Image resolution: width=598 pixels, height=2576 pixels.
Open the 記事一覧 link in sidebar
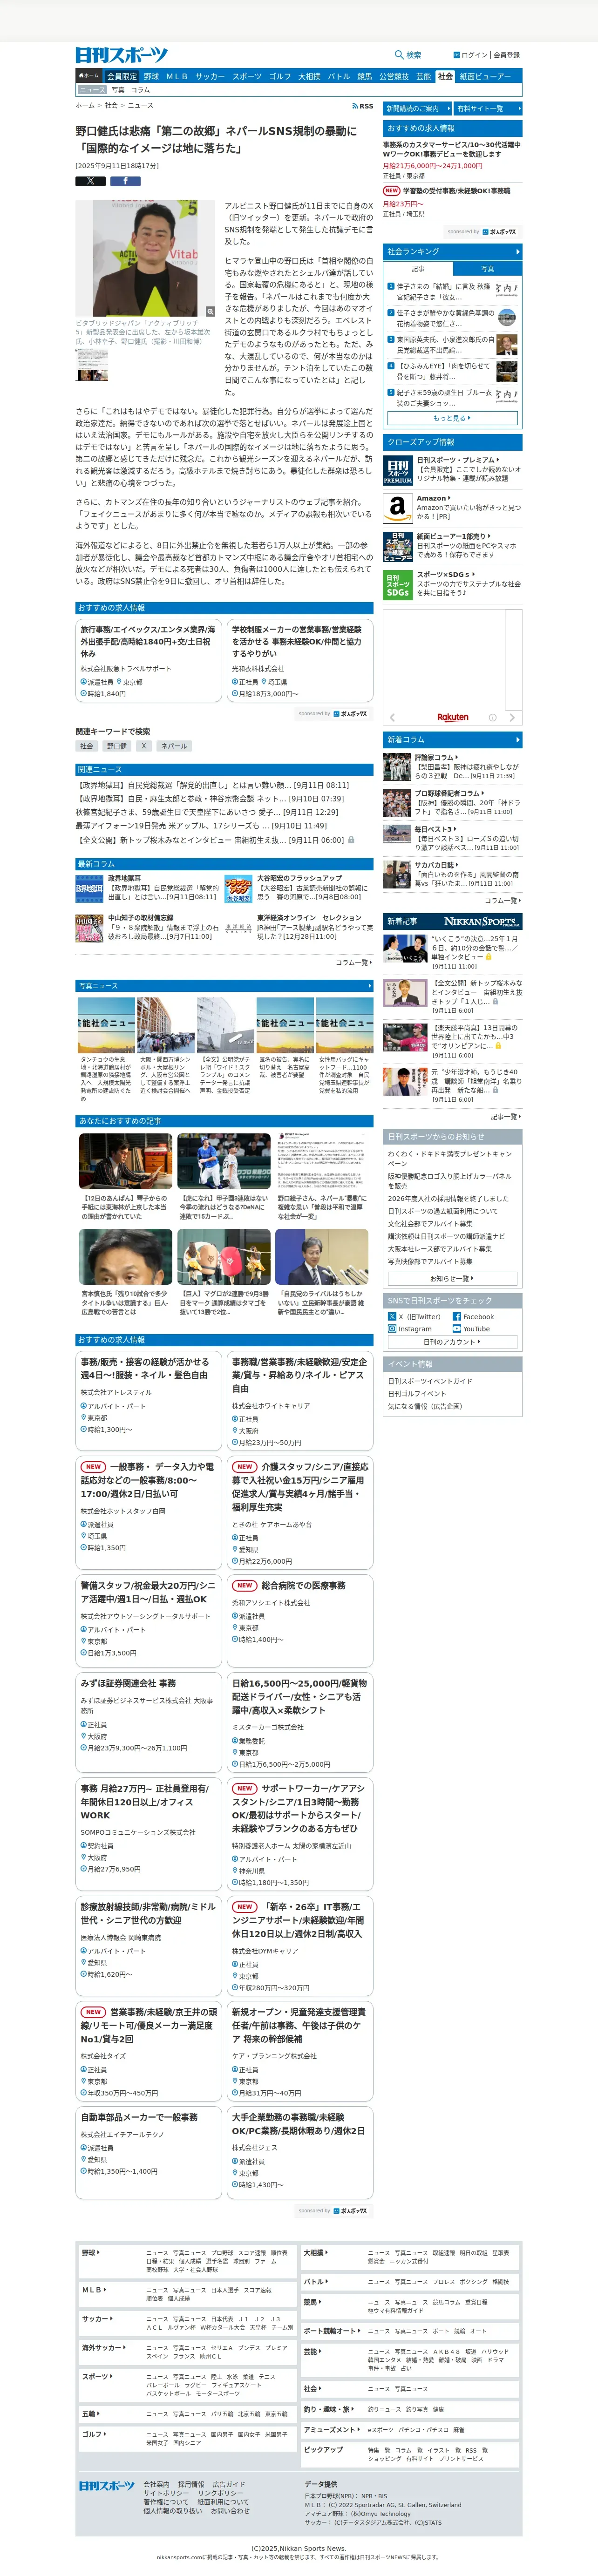pyautogui.click(x=505, y=1116)
